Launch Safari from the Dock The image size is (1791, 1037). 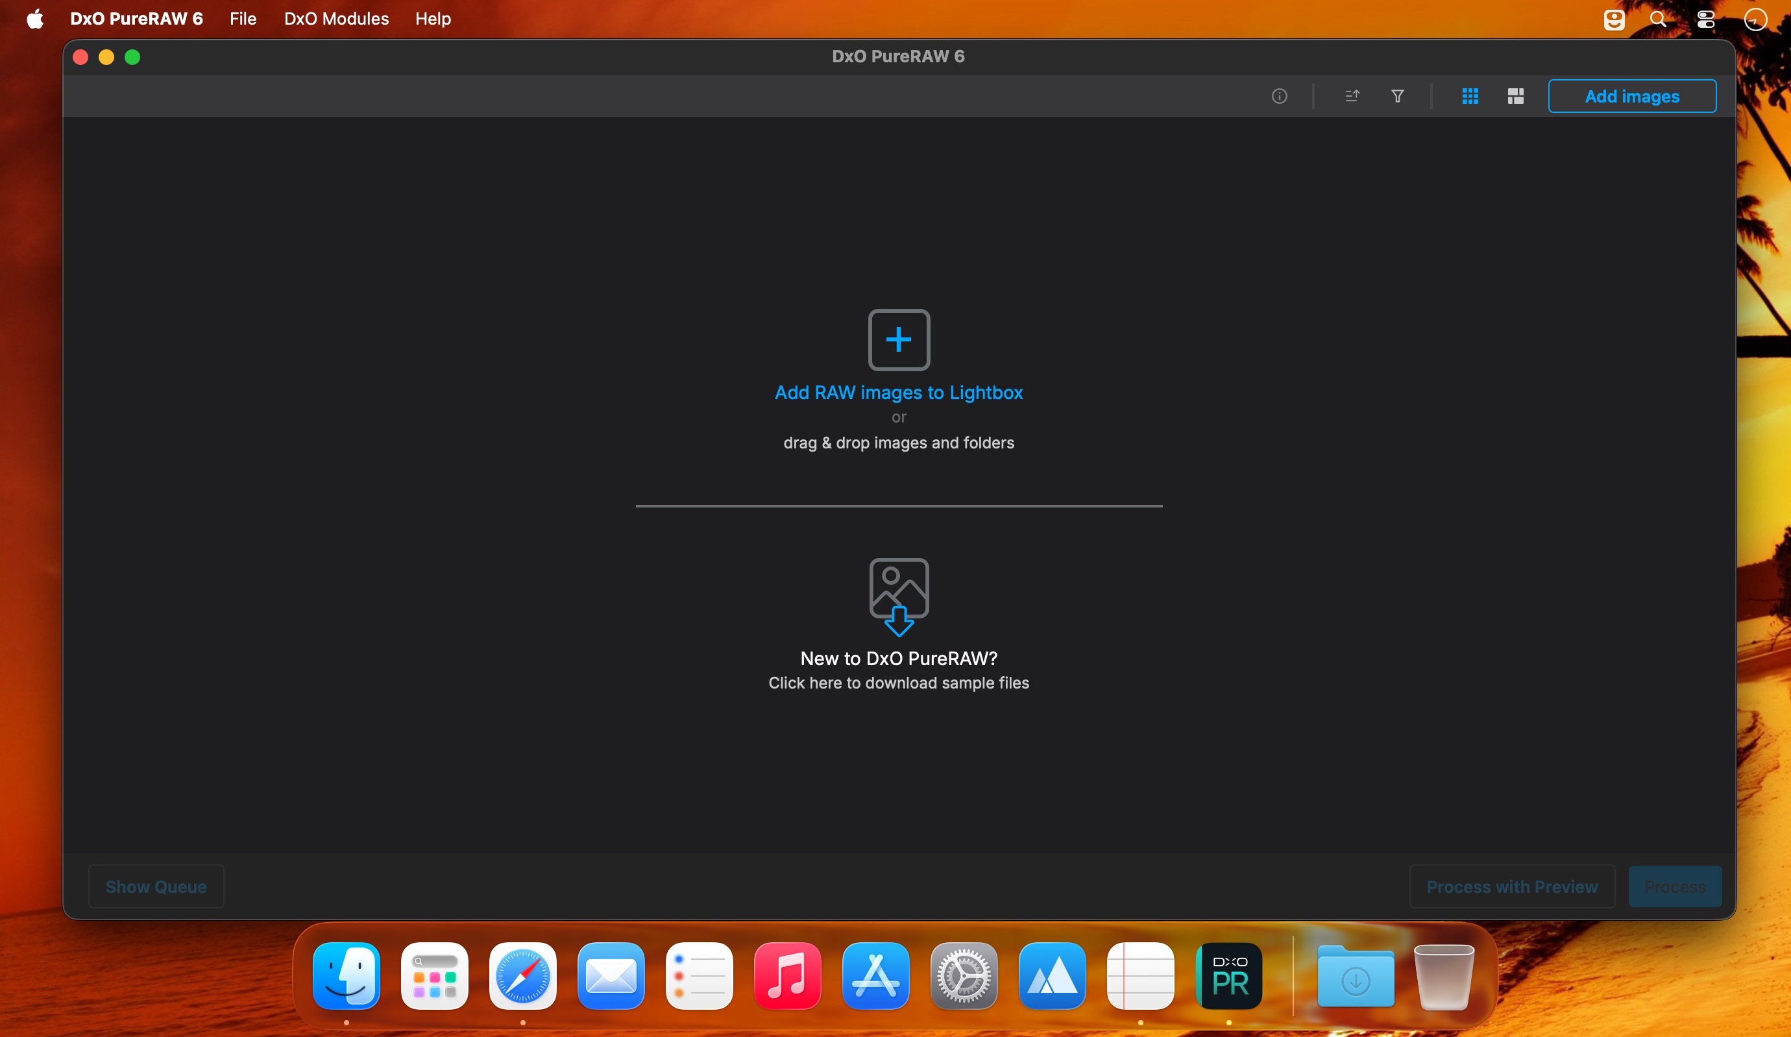522,975
